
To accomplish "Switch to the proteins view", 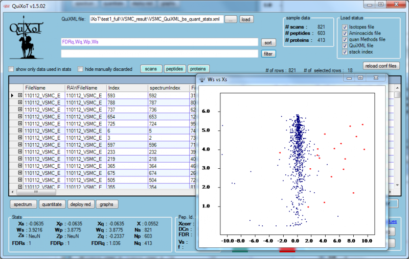I will point(198,69).
